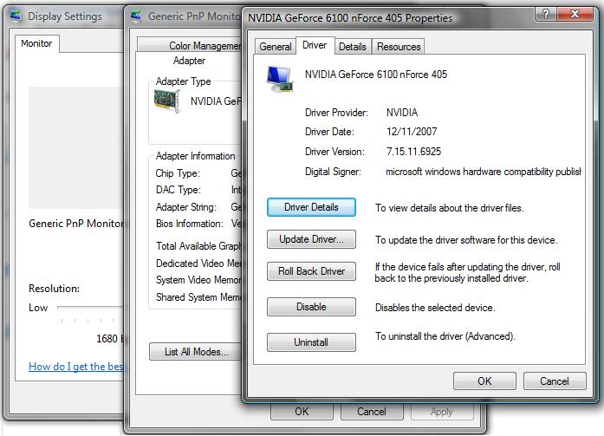Click the Bios Information label
Image resolution: width=604 pixels, height=436 pixels.
coord(190,224)
